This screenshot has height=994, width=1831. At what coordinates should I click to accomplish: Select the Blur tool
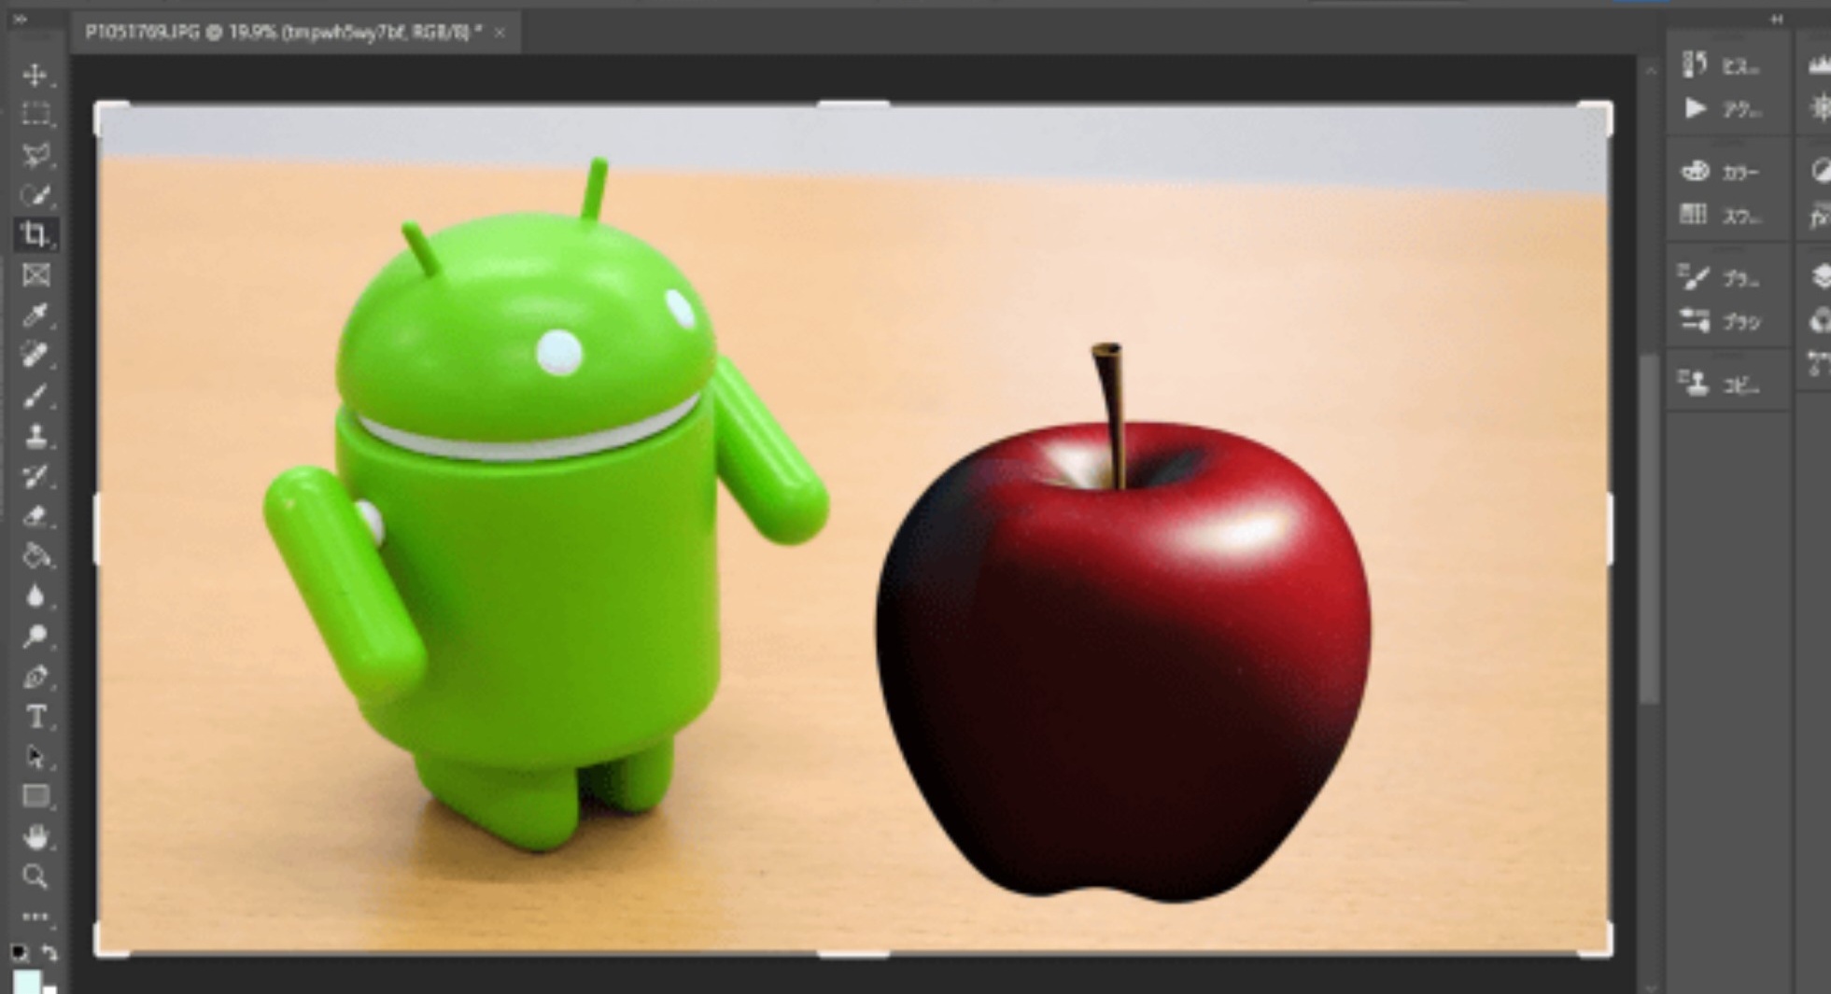[x=35, y=596]
